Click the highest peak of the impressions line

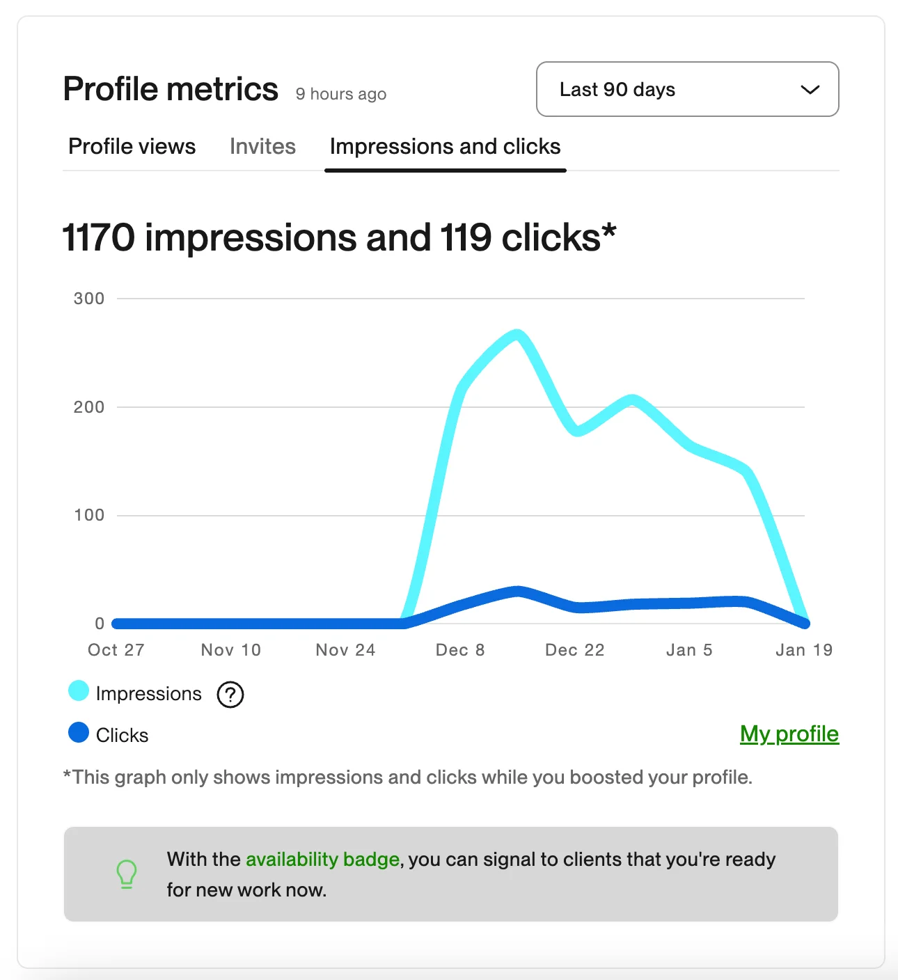point(517,335)
